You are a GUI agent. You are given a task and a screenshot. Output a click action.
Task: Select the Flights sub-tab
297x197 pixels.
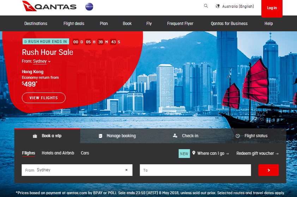pyautogui.click(x=29, y=153)
